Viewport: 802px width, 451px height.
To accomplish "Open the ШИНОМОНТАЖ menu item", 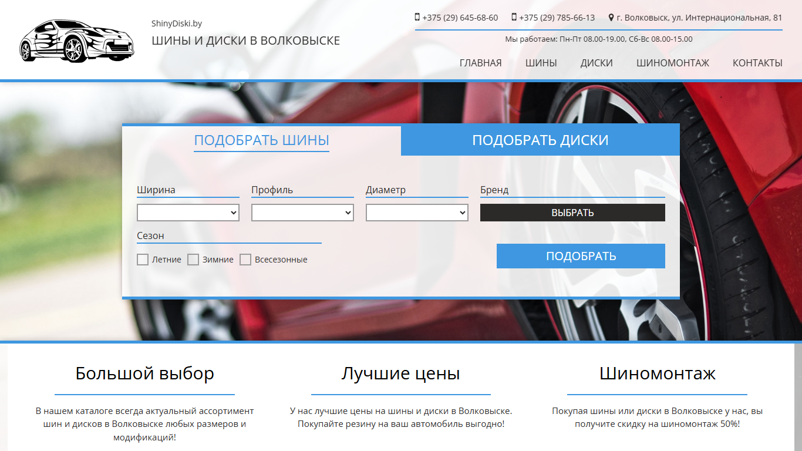I will 673,63.
